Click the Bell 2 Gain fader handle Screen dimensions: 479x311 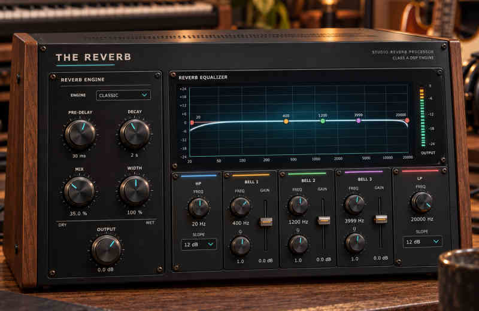pos(324,219)
